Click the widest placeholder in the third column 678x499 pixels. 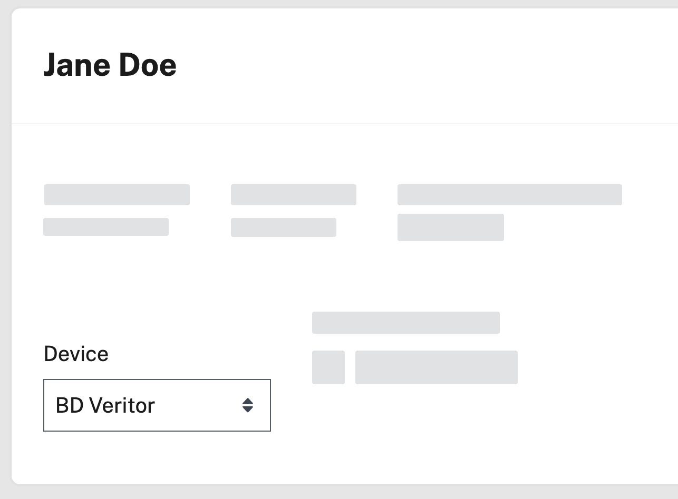[510, 194]
